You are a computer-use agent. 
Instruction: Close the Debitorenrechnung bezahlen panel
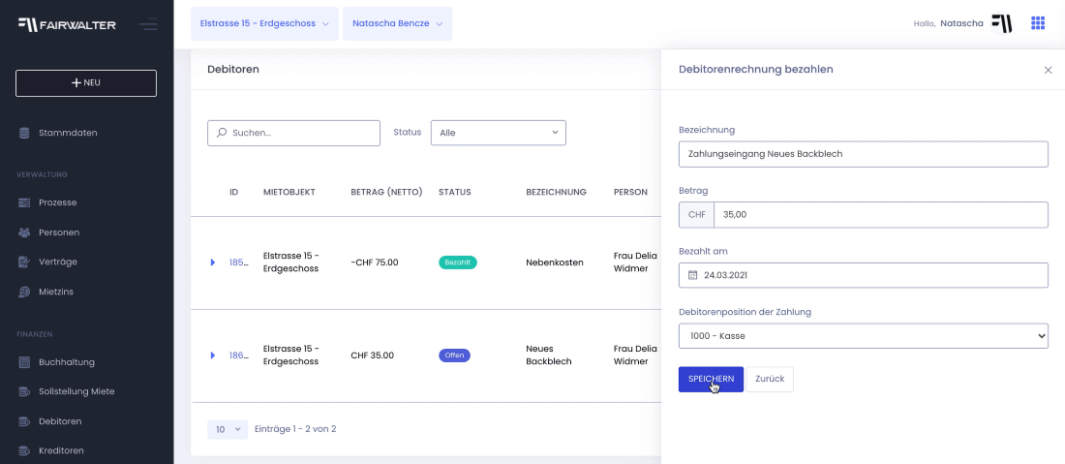1048,70
